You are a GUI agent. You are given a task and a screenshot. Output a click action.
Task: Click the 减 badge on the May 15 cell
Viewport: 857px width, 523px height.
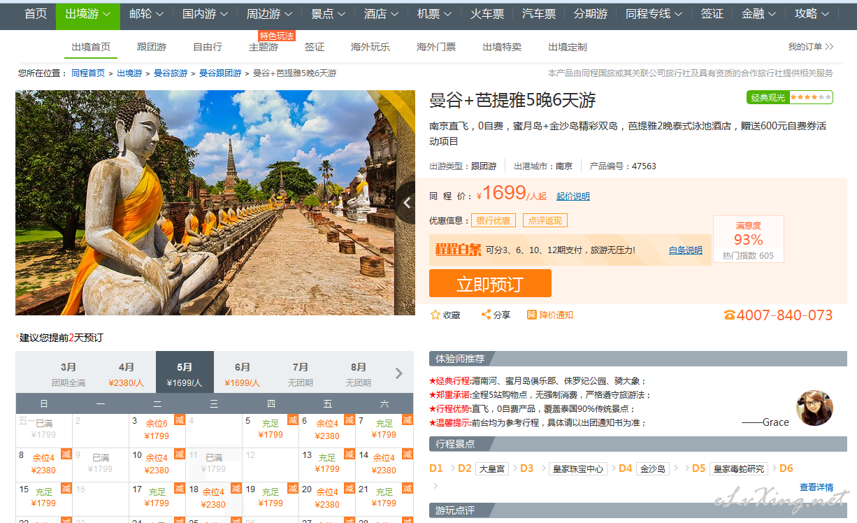66,488
